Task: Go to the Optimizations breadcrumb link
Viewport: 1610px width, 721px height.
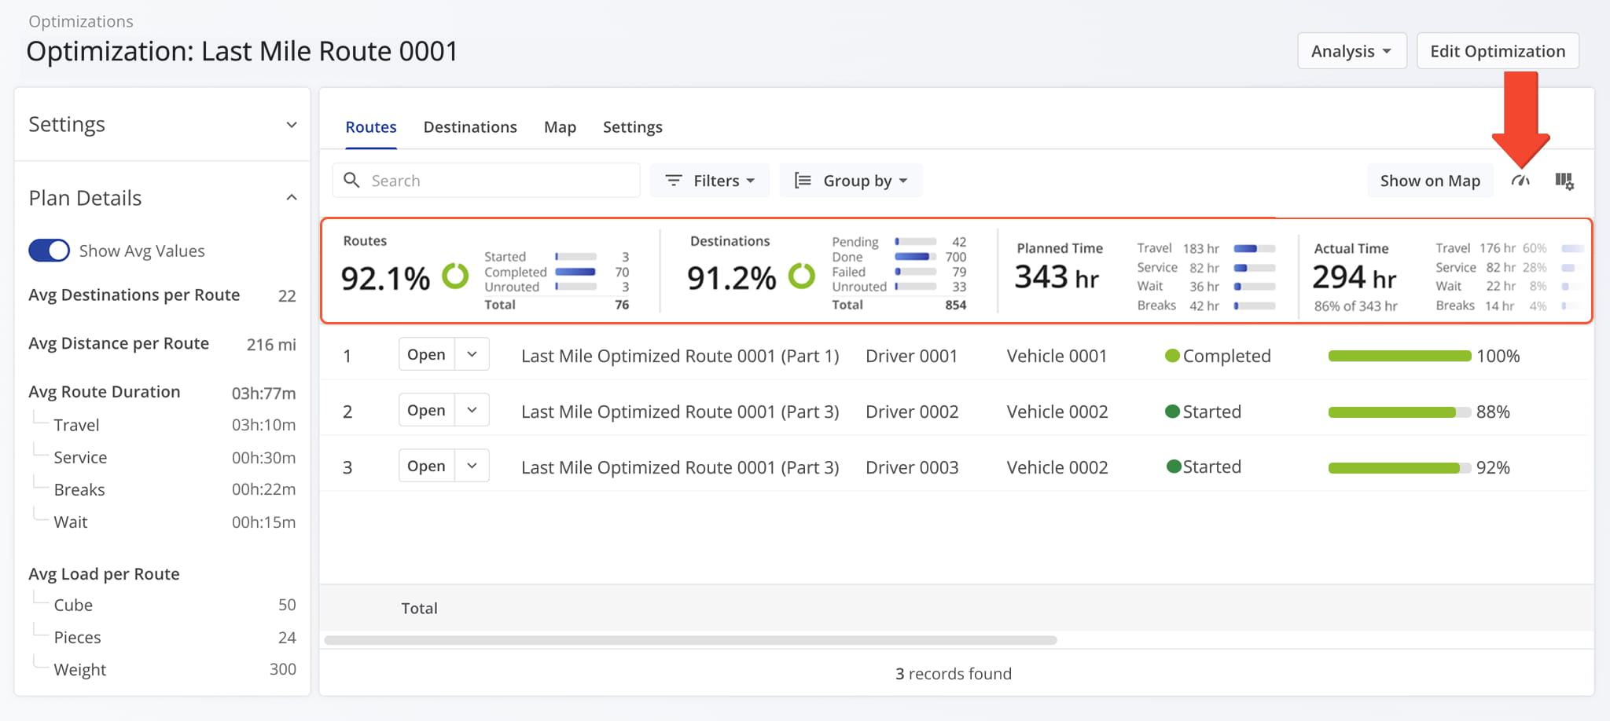Action: 81,21
